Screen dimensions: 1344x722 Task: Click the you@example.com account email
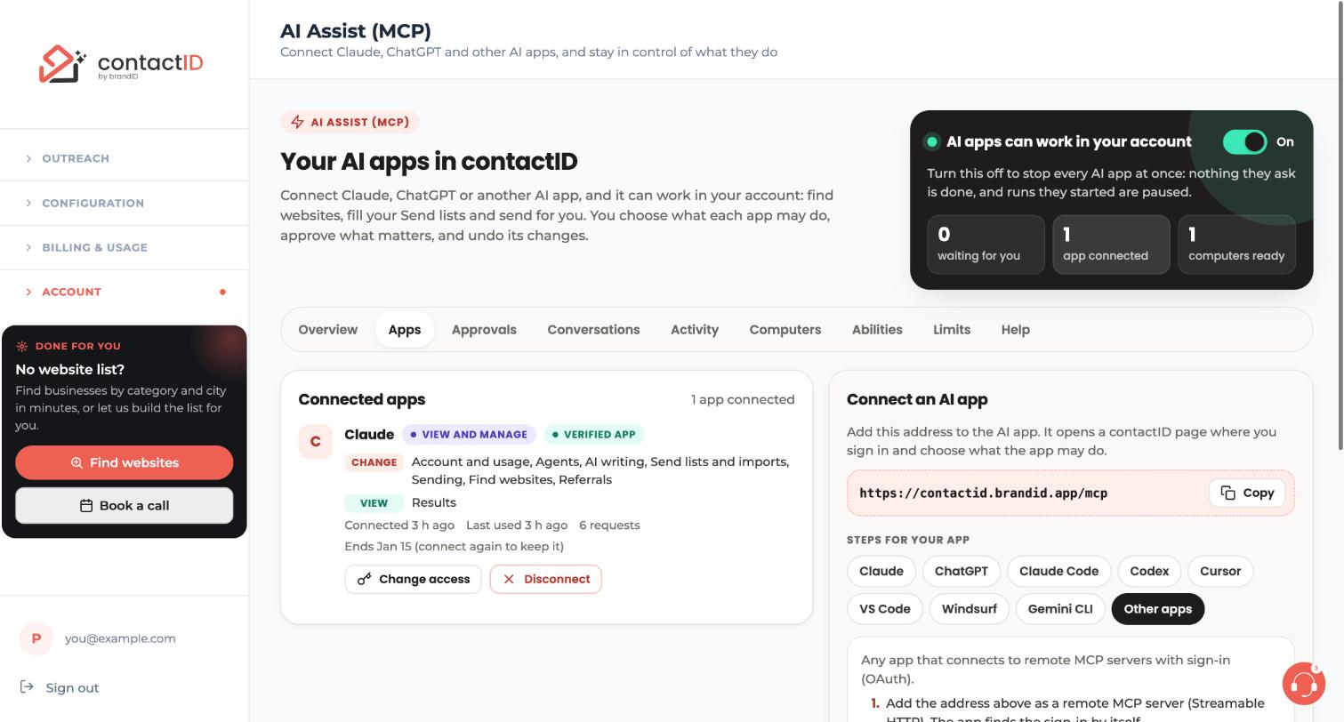point(120,638)
